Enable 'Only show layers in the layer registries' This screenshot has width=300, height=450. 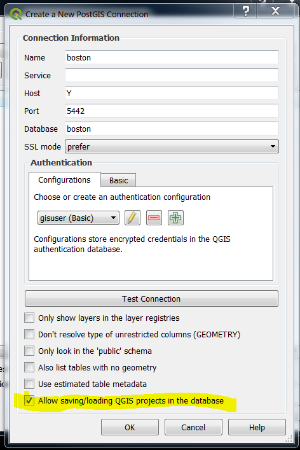(x=29, y=318)
